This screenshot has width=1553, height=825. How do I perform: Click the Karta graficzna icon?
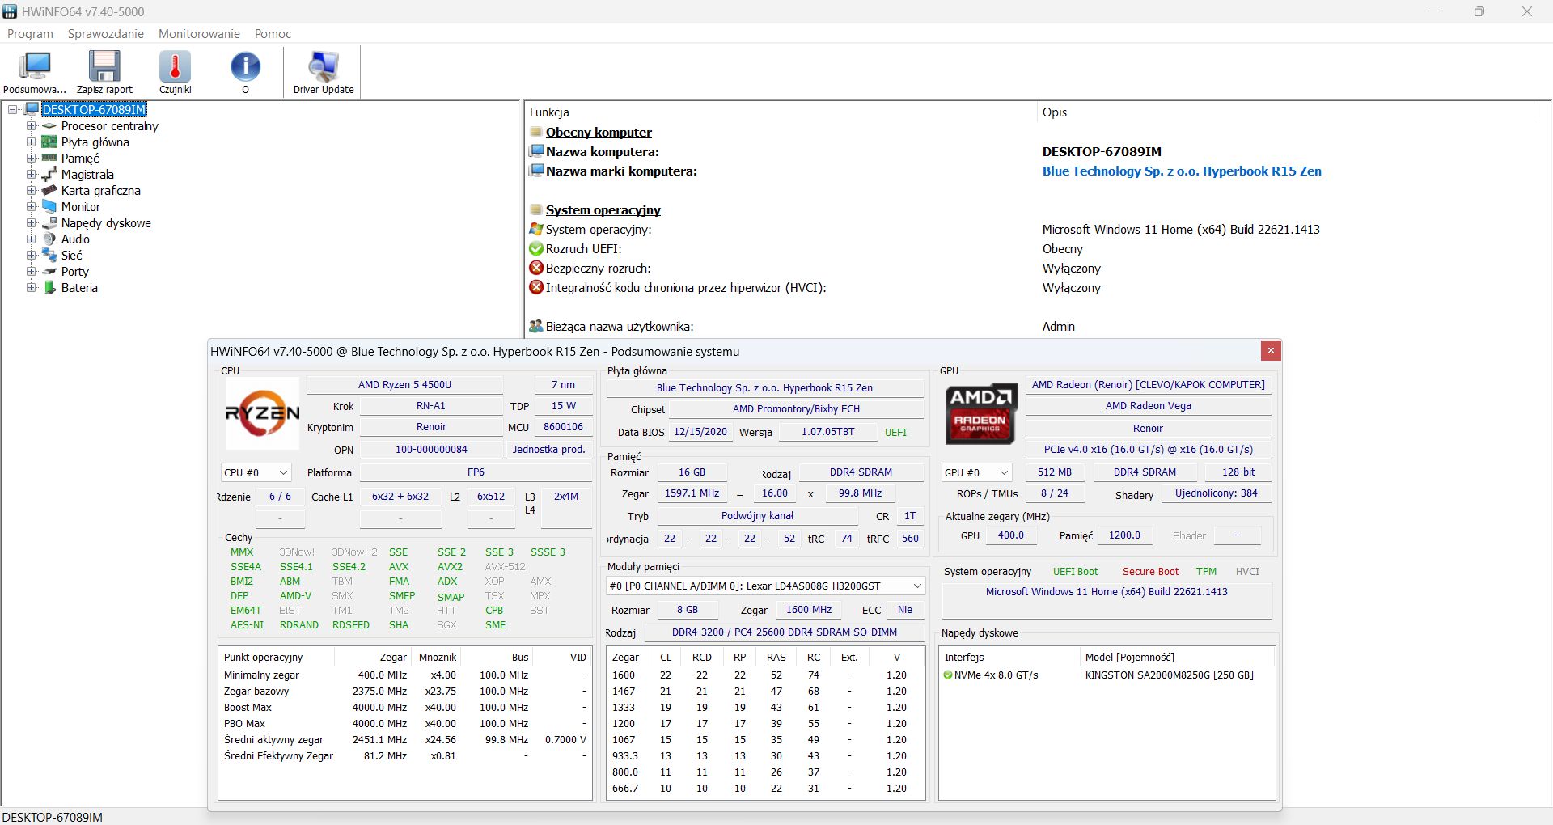pyautogui.click(x=49, y=191)
